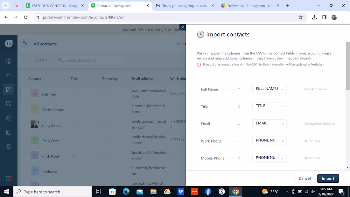Cancel the contact import
Image resolution: width=350 pixels, height=197 pixels.
(x=304, y=178)
